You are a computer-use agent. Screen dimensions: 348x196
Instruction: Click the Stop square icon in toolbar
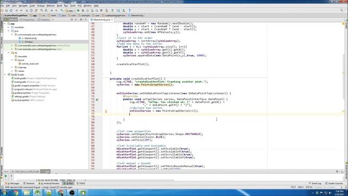click(x=101, y=10)
